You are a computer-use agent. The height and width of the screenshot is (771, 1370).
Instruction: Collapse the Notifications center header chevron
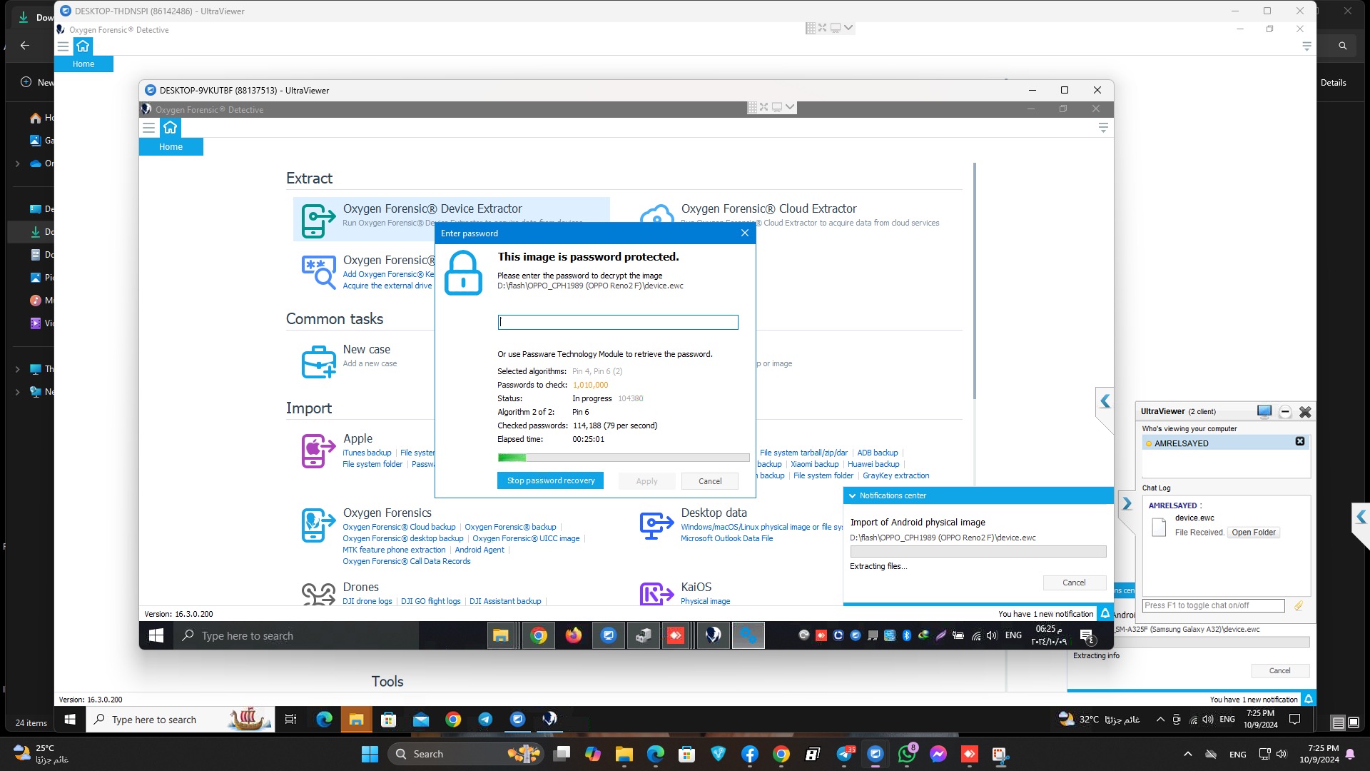pyautogui.click(x=852, y=495)
